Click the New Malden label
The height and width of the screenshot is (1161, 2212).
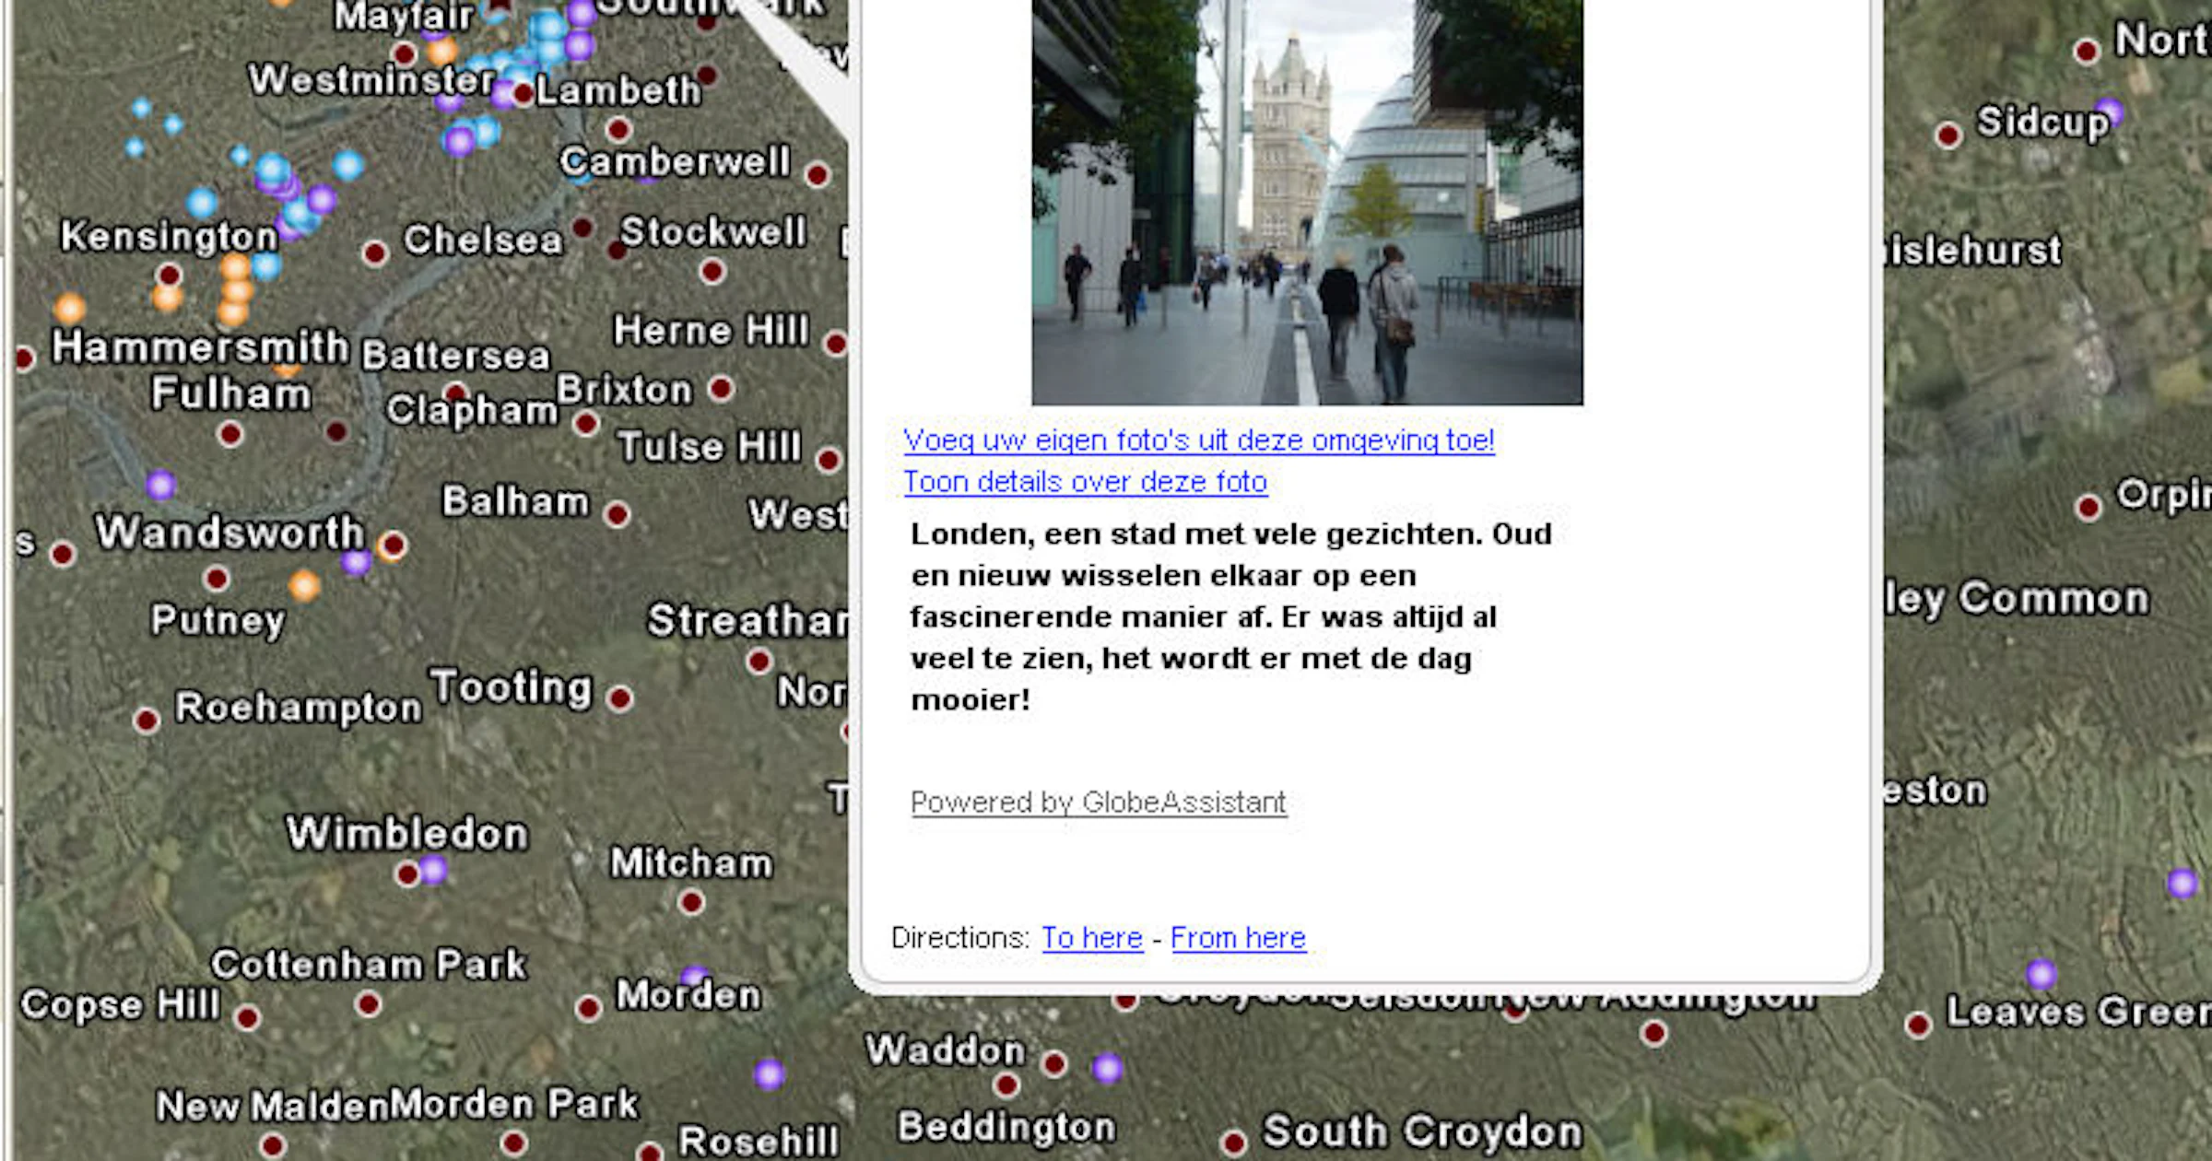[x=273, y=1106]
